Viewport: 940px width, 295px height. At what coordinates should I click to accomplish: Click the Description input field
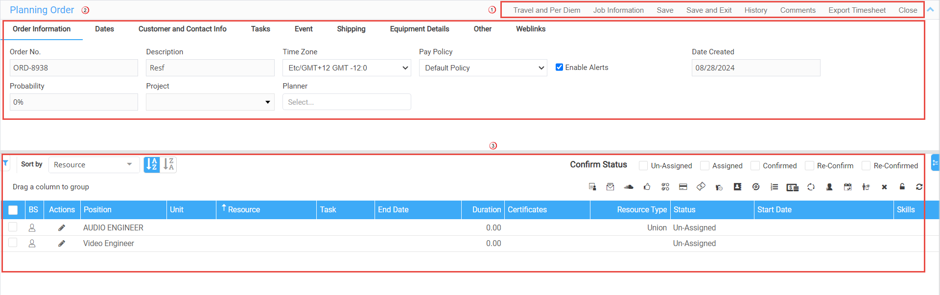pyautogui.click(x=210, y=68)
